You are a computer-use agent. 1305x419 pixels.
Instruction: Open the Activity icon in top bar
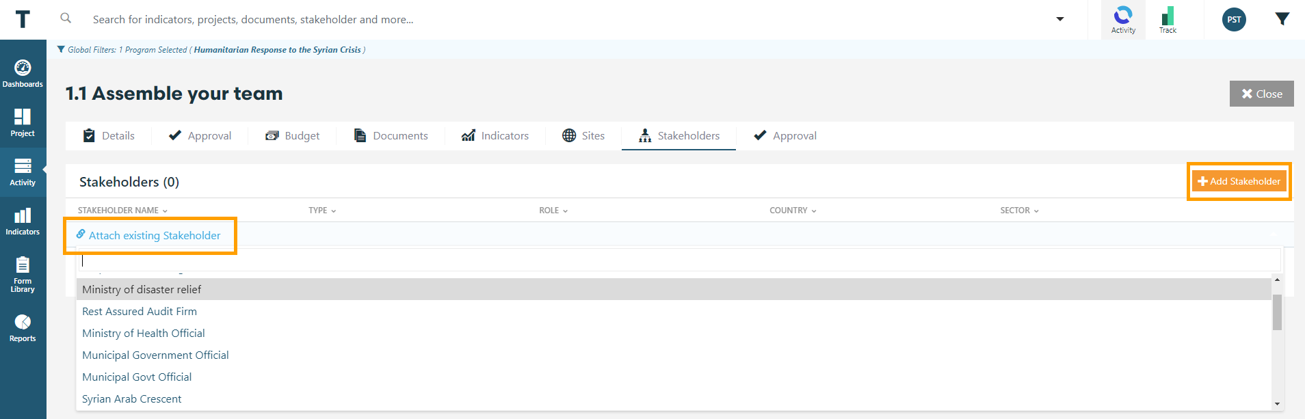click(x=1123, y=20)
